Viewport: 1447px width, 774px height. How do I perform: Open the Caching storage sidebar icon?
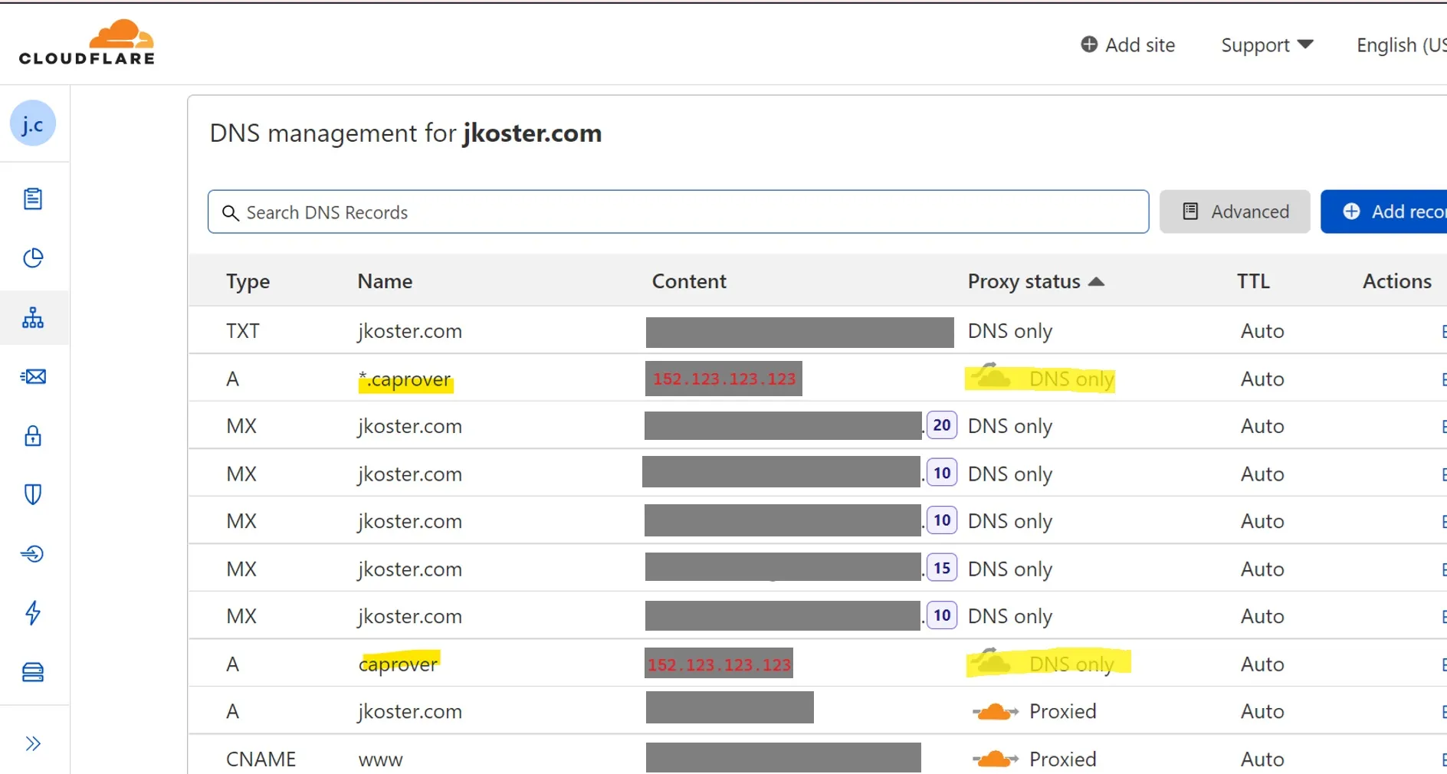tap(33, 672)
